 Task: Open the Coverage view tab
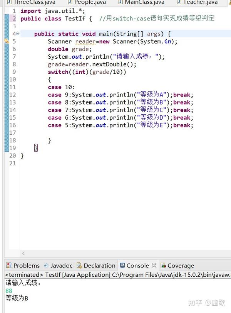(177, 266)
